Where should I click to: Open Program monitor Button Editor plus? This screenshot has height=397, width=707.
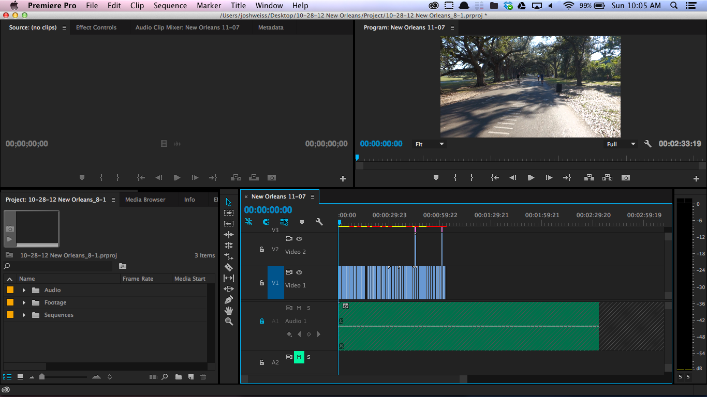(x=696, y=178)
